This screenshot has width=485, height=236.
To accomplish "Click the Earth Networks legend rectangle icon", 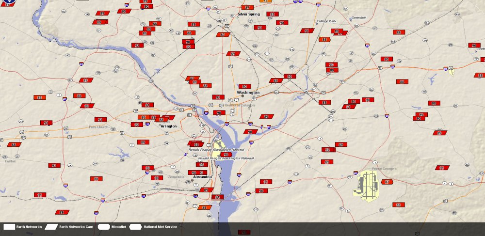I will pyautogui.click(x=10, y=226).
